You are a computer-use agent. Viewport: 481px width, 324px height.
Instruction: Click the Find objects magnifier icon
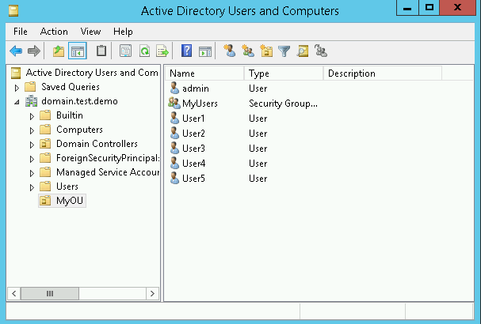(303, 51)
